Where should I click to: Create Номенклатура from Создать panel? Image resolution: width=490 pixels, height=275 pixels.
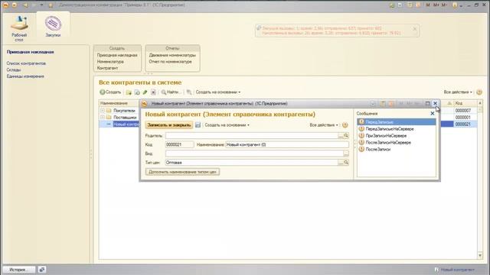[x=110, y=62]
